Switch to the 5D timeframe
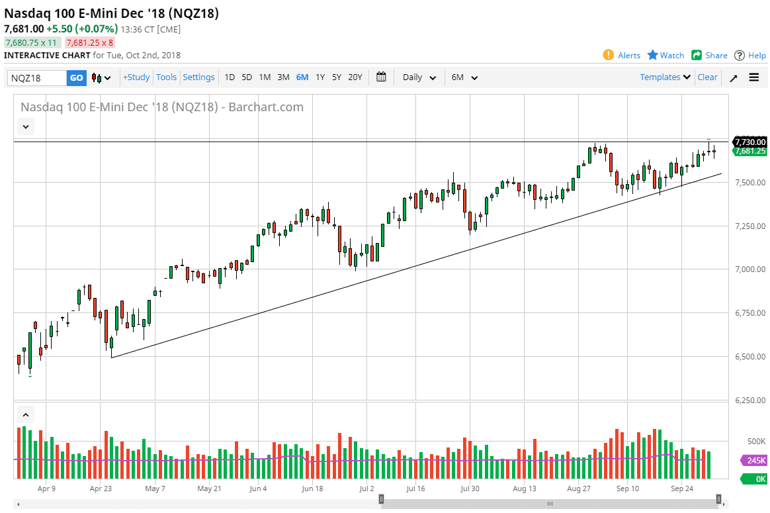This screenshot has height=513, width=770. point(246,77)
